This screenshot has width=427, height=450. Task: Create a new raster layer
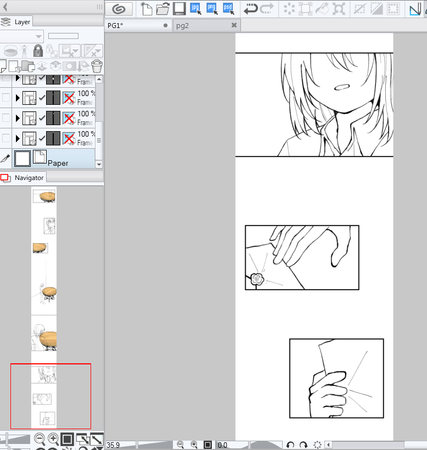(x=3, y=66)
